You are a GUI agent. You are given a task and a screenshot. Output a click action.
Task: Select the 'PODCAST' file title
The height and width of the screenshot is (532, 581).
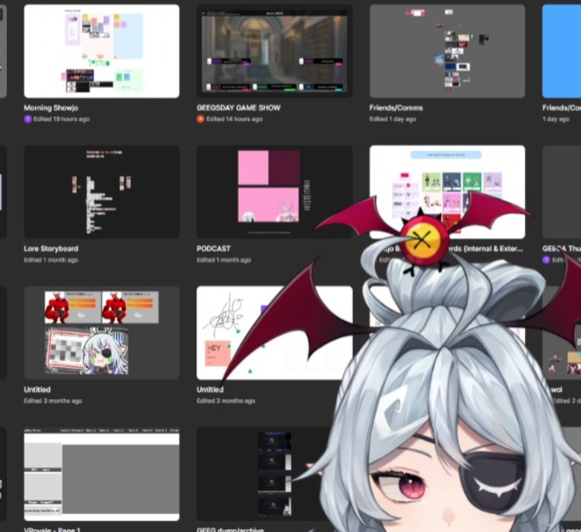213,249
